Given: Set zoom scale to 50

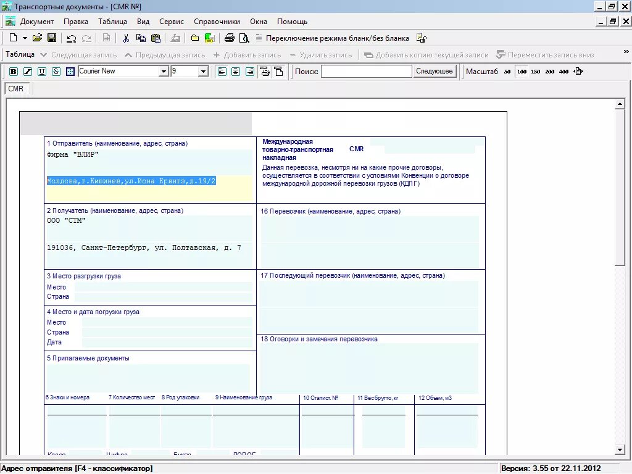Looking at the screenshot, I should (x=507, y=72).
